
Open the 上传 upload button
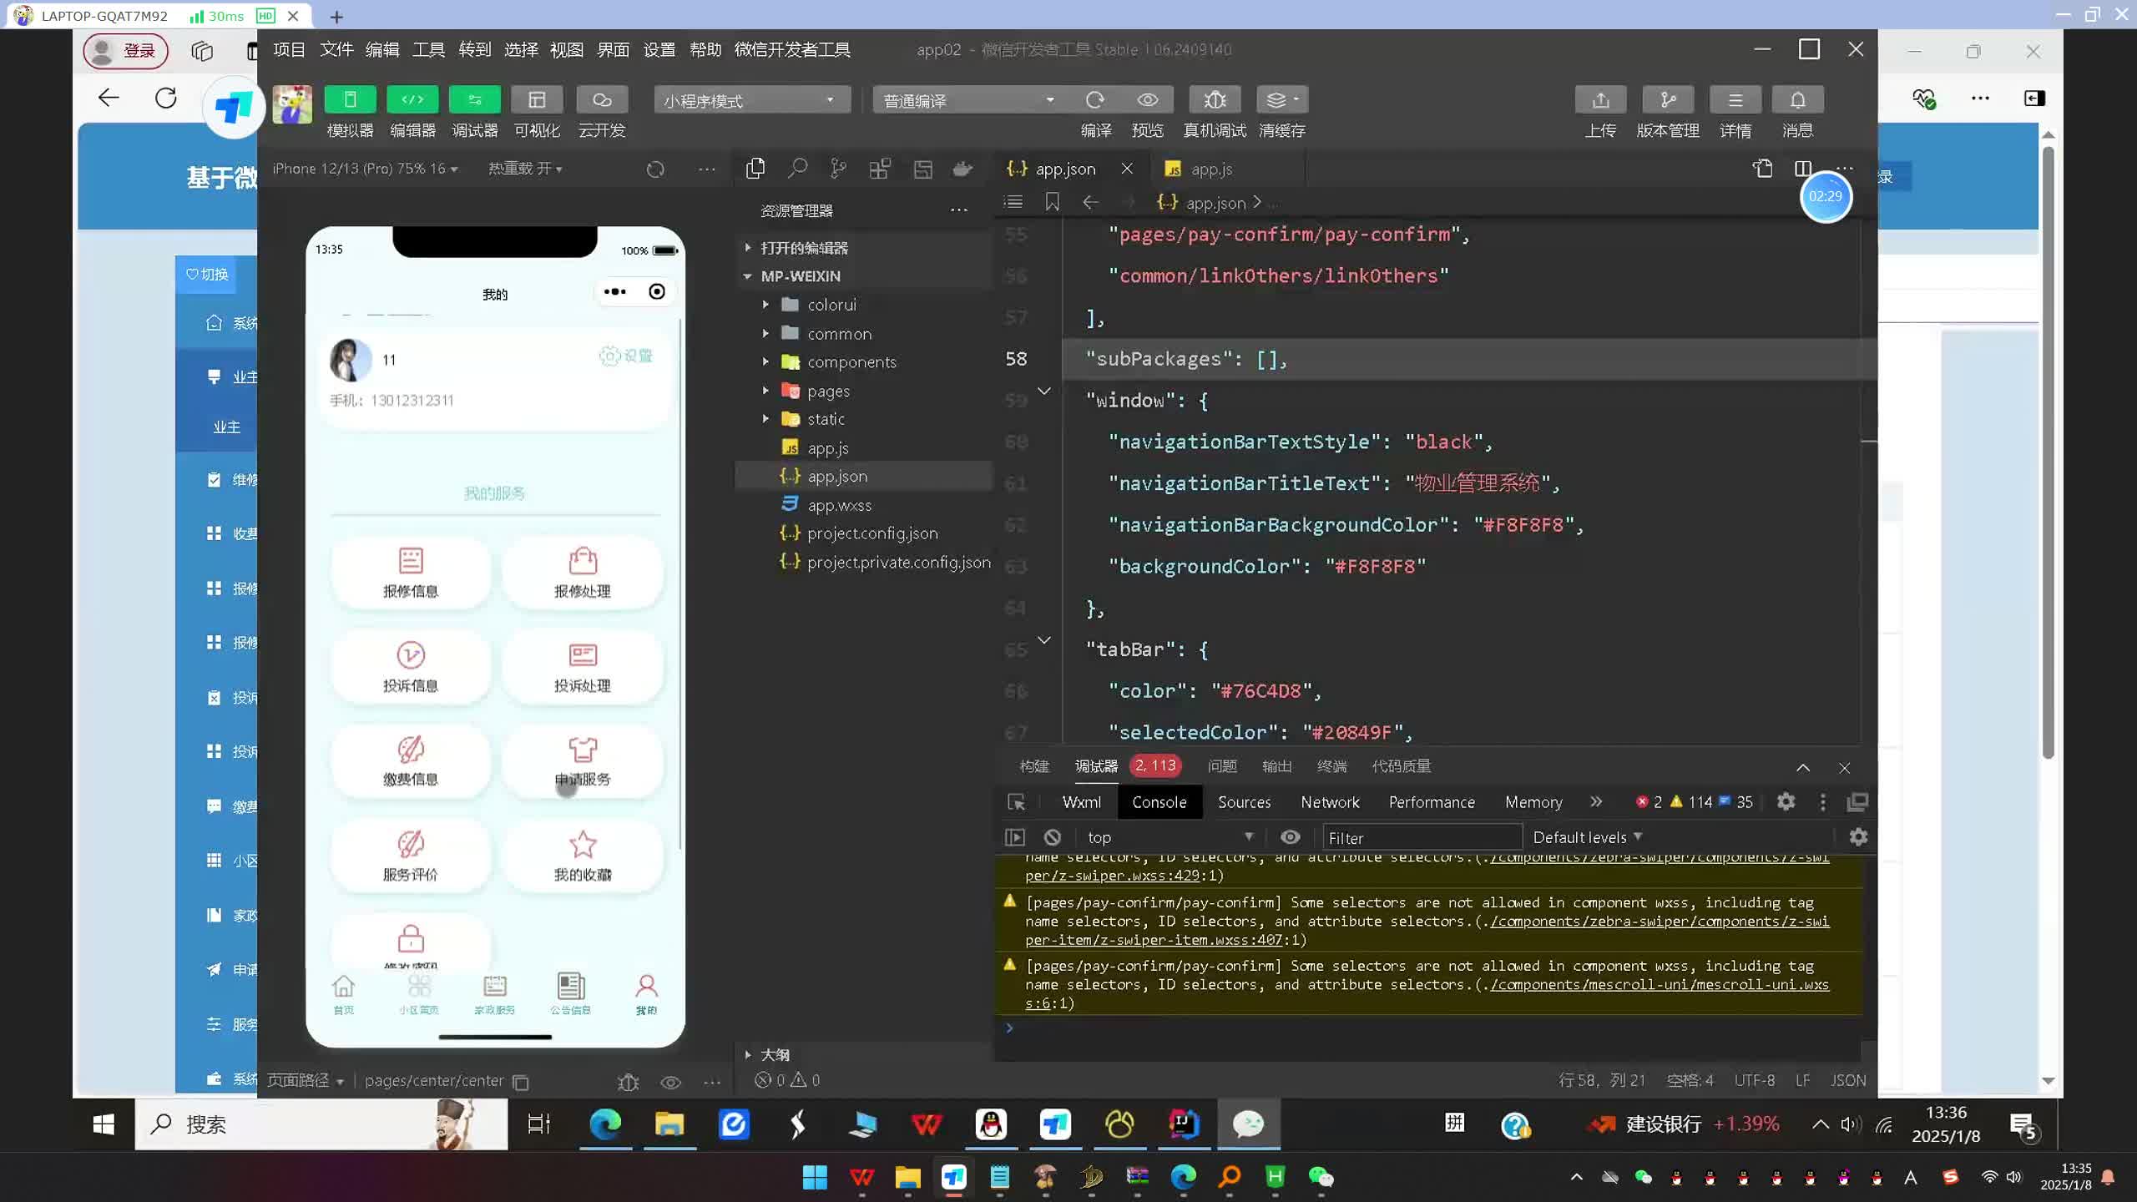coord(1600,100)
